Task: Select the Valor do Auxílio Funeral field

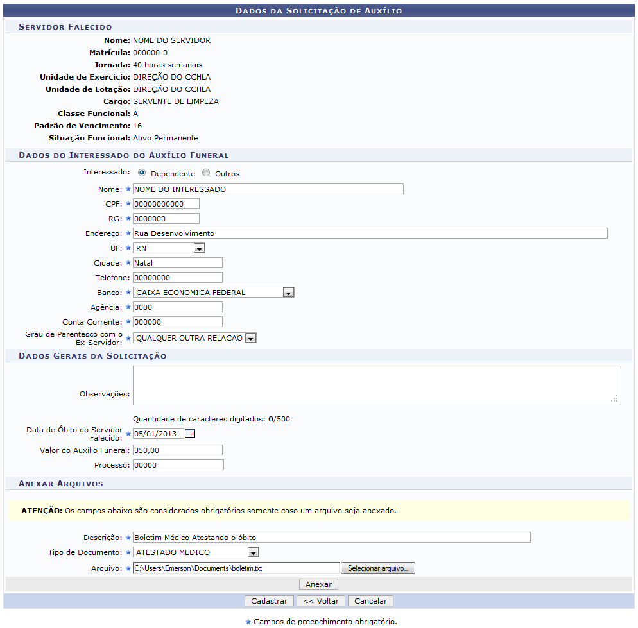Action: pos(177,450)
